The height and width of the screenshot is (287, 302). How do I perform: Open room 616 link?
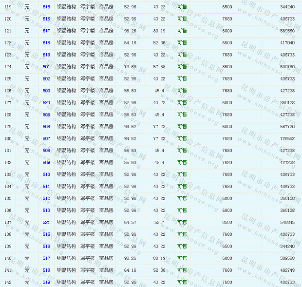(x=46, y=19)
